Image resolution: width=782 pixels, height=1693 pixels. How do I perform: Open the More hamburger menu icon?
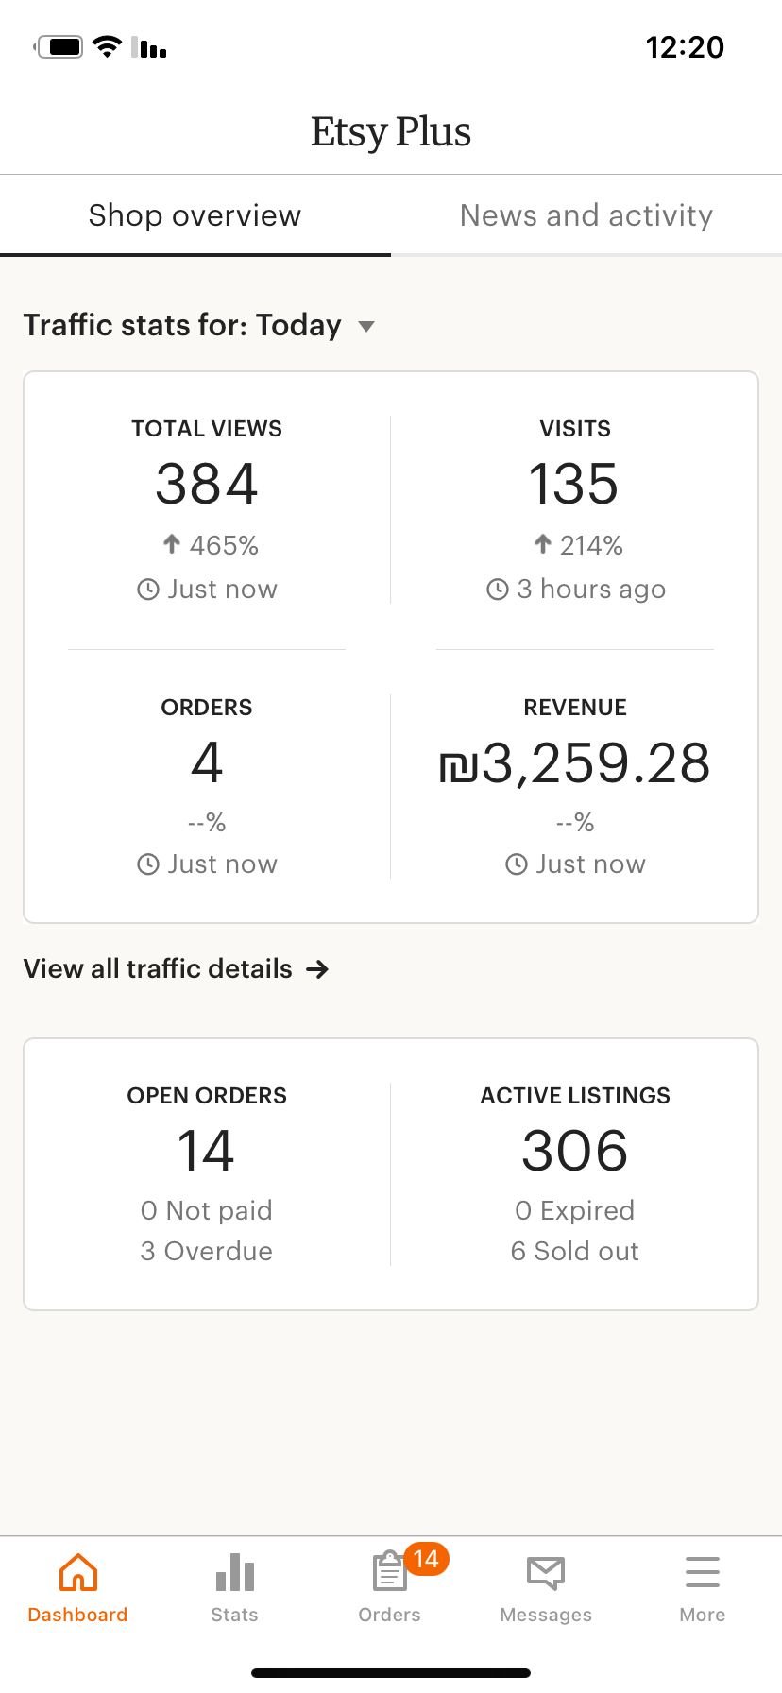703,1573
